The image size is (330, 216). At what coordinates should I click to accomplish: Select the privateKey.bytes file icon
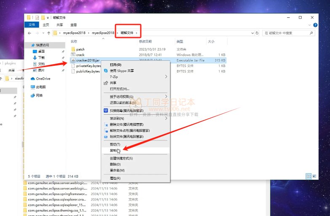point(73,66)
